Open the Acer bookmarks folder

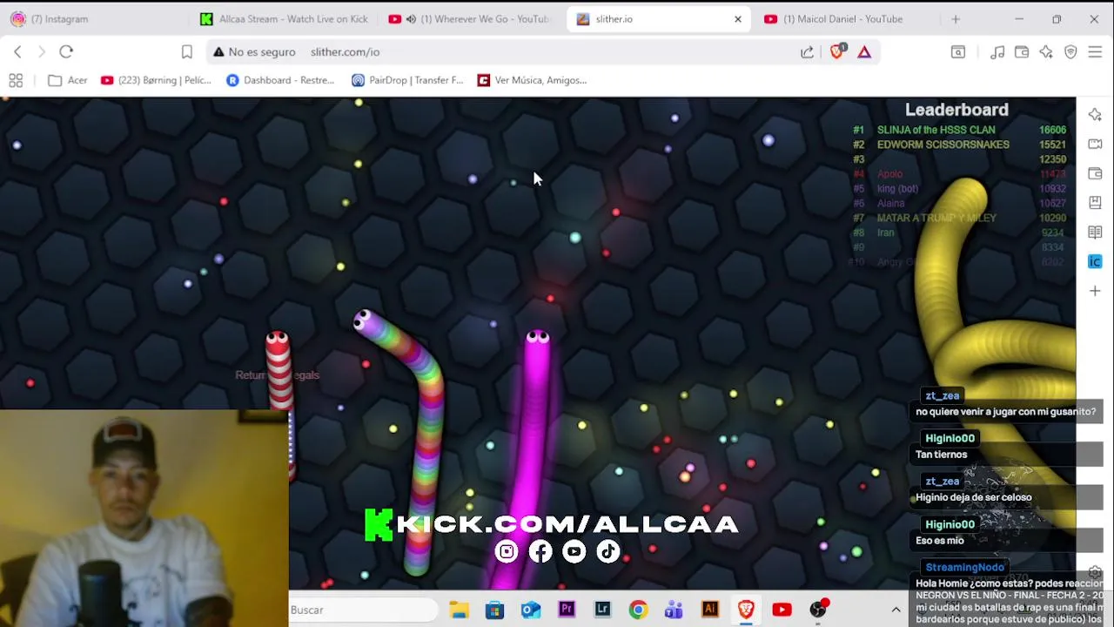point(68,80)
